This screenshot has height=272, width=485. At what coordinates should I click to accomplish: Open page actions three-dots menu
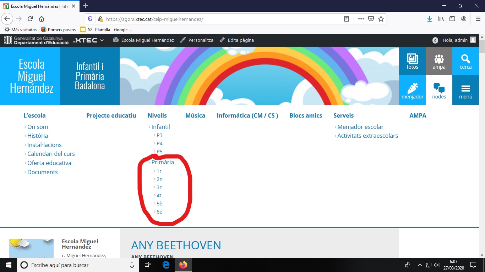[361, 19]
